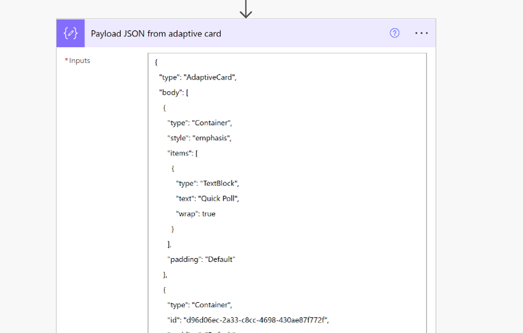Click the opening brace on first JSON line
Image resolution: width=523 pixels, height=333 pixels.
click(x=156, y=62)
